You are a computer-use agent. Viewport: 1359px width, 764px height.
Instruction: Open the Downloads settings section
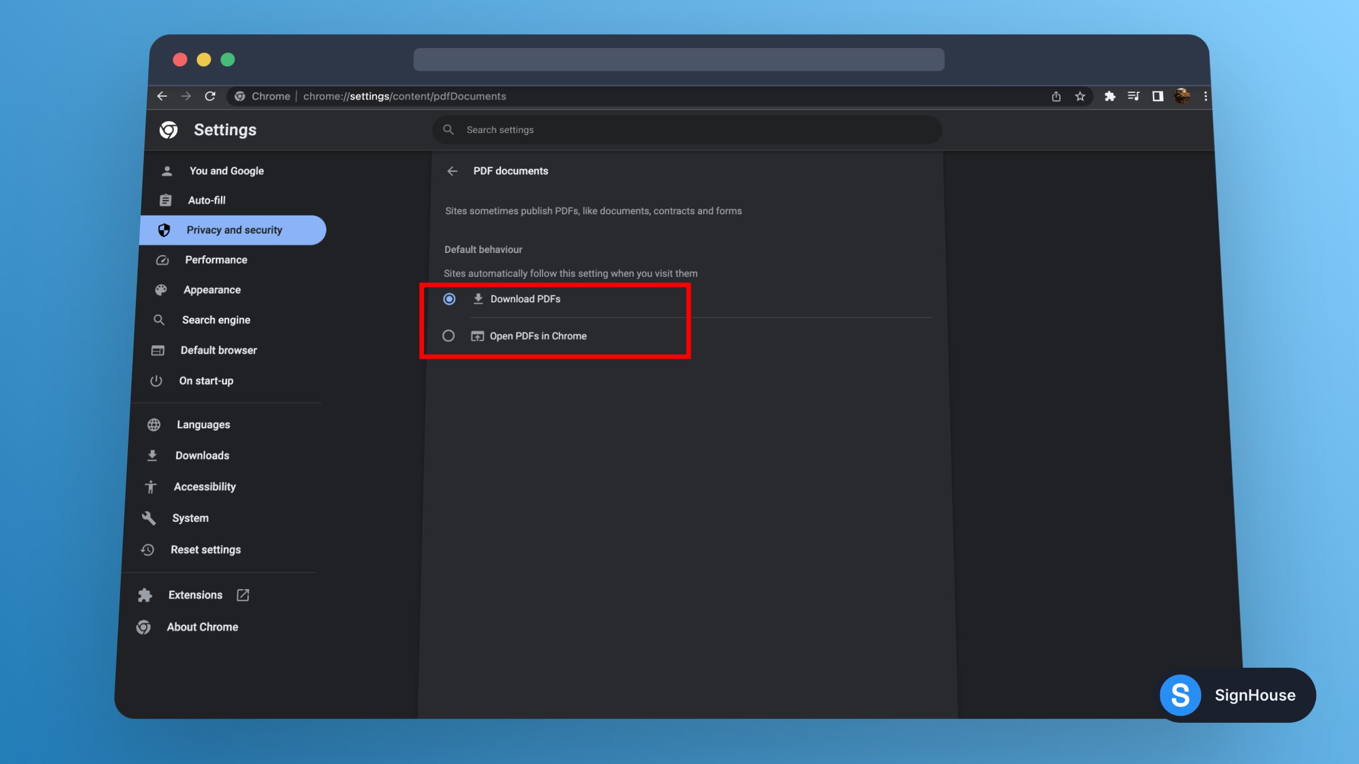(x=203, y=455)
